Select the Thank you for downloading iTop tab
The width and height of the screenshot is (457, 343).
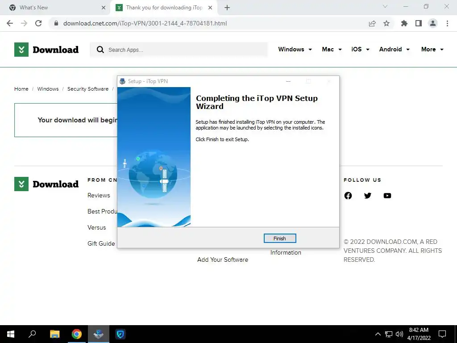tap(164, 8)
